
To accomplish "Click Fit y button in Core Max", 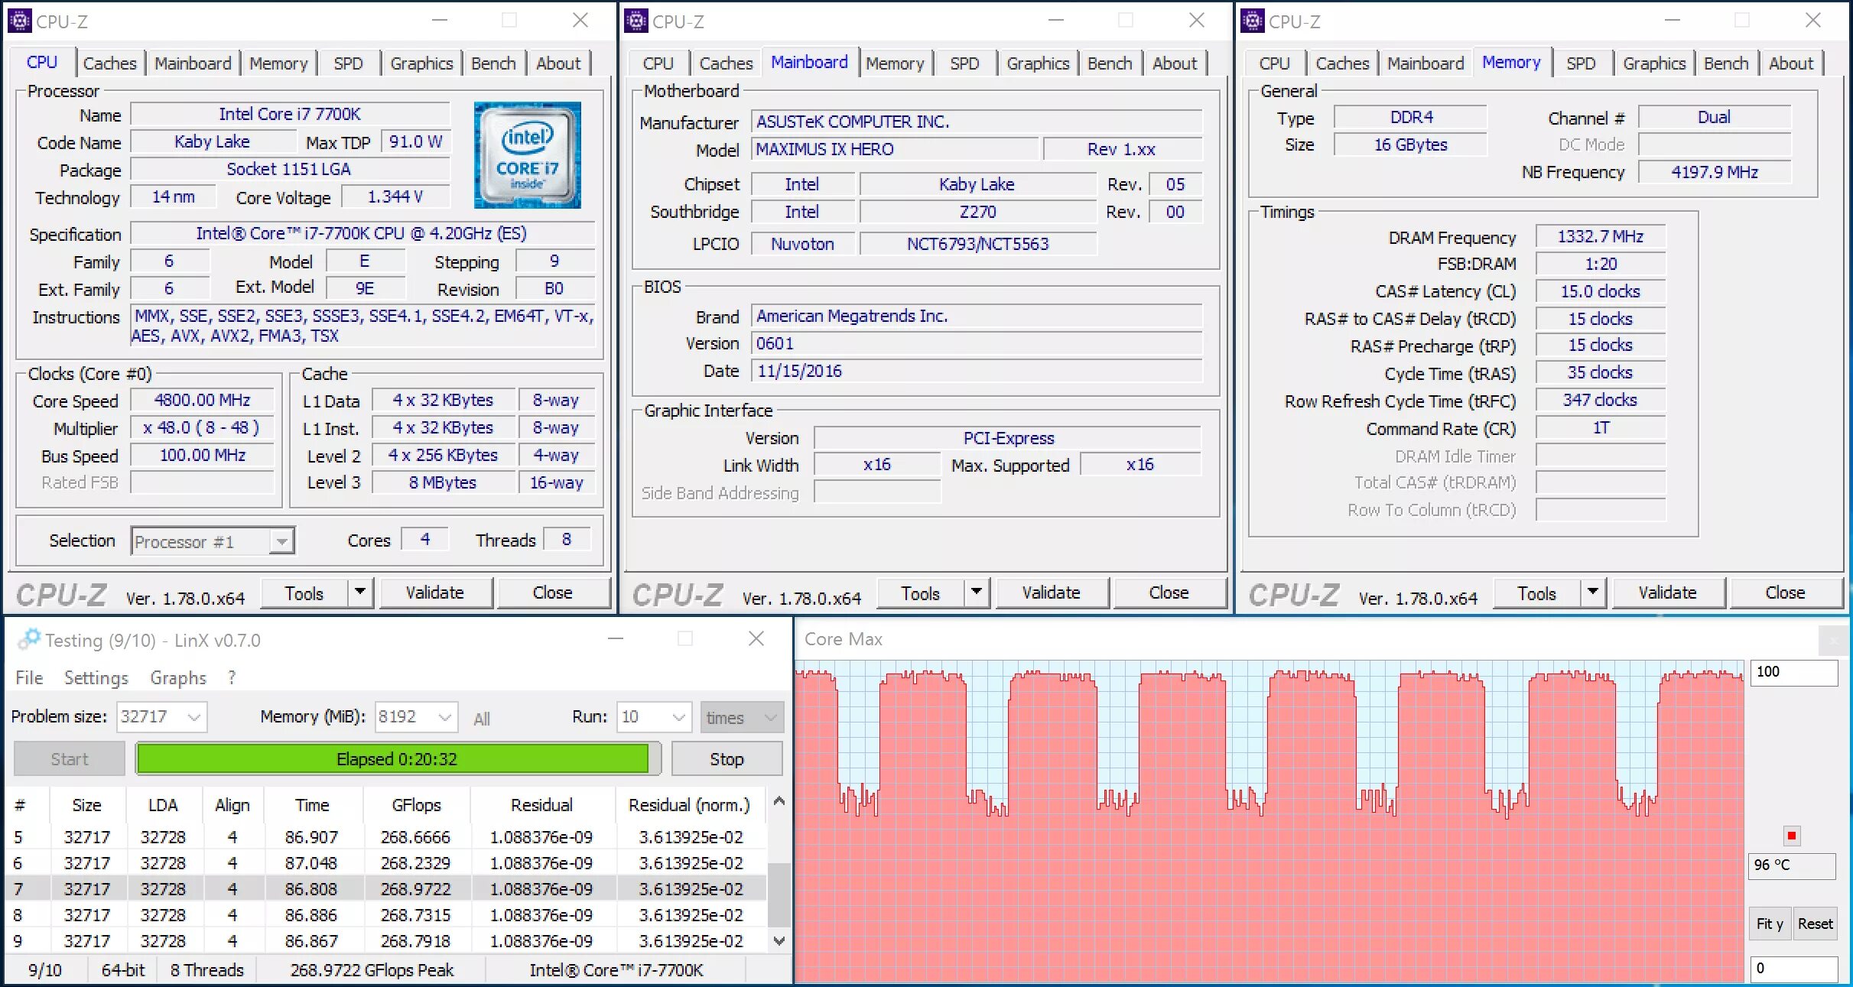I will (x=1770, y=924).
